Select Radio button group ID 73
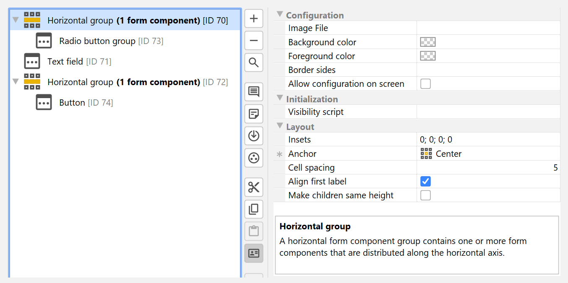Image resolution: width=568 pixels, height=283 pixels. [x=97, y=41]
